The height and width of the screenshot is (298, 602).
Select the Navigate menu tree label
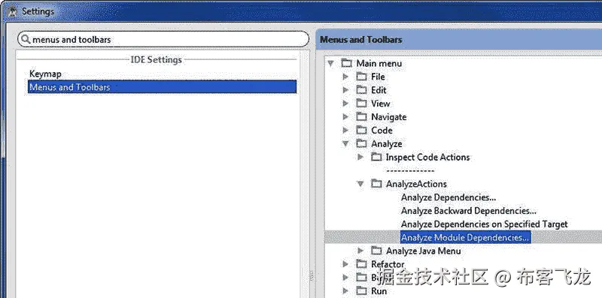click(x=388, y=117)
